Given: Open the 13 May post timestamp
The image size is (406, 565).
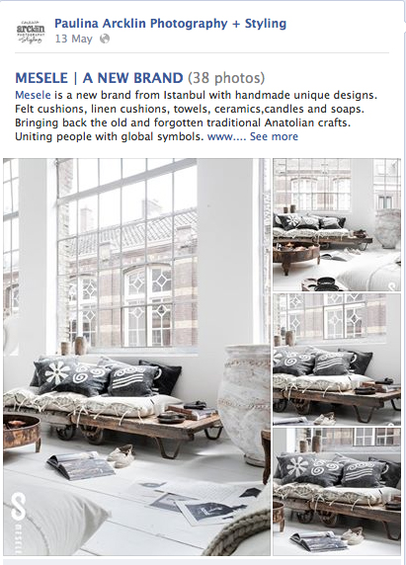Looking at the screenshot, I should coord(73,39).
